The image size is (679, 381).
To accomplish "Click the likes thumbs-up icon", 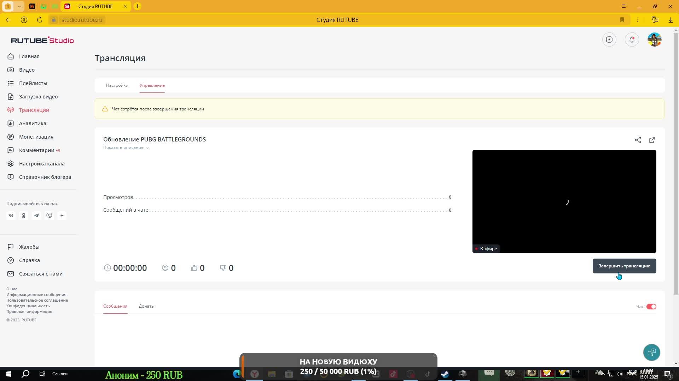I will point(194,268).
